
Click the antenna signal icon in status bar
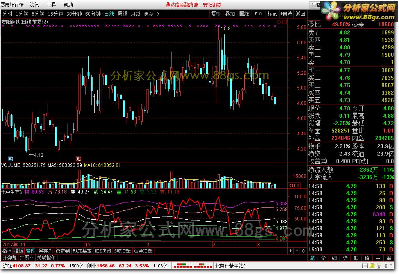click(x=379, y=266)
